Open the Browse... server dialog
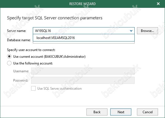 point(147,31)
